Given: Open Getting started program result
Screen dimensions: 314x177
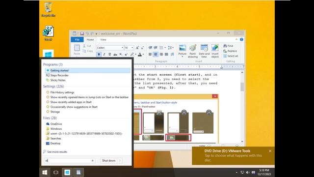Looking at the screenshot, I should [x=88, y=70].
